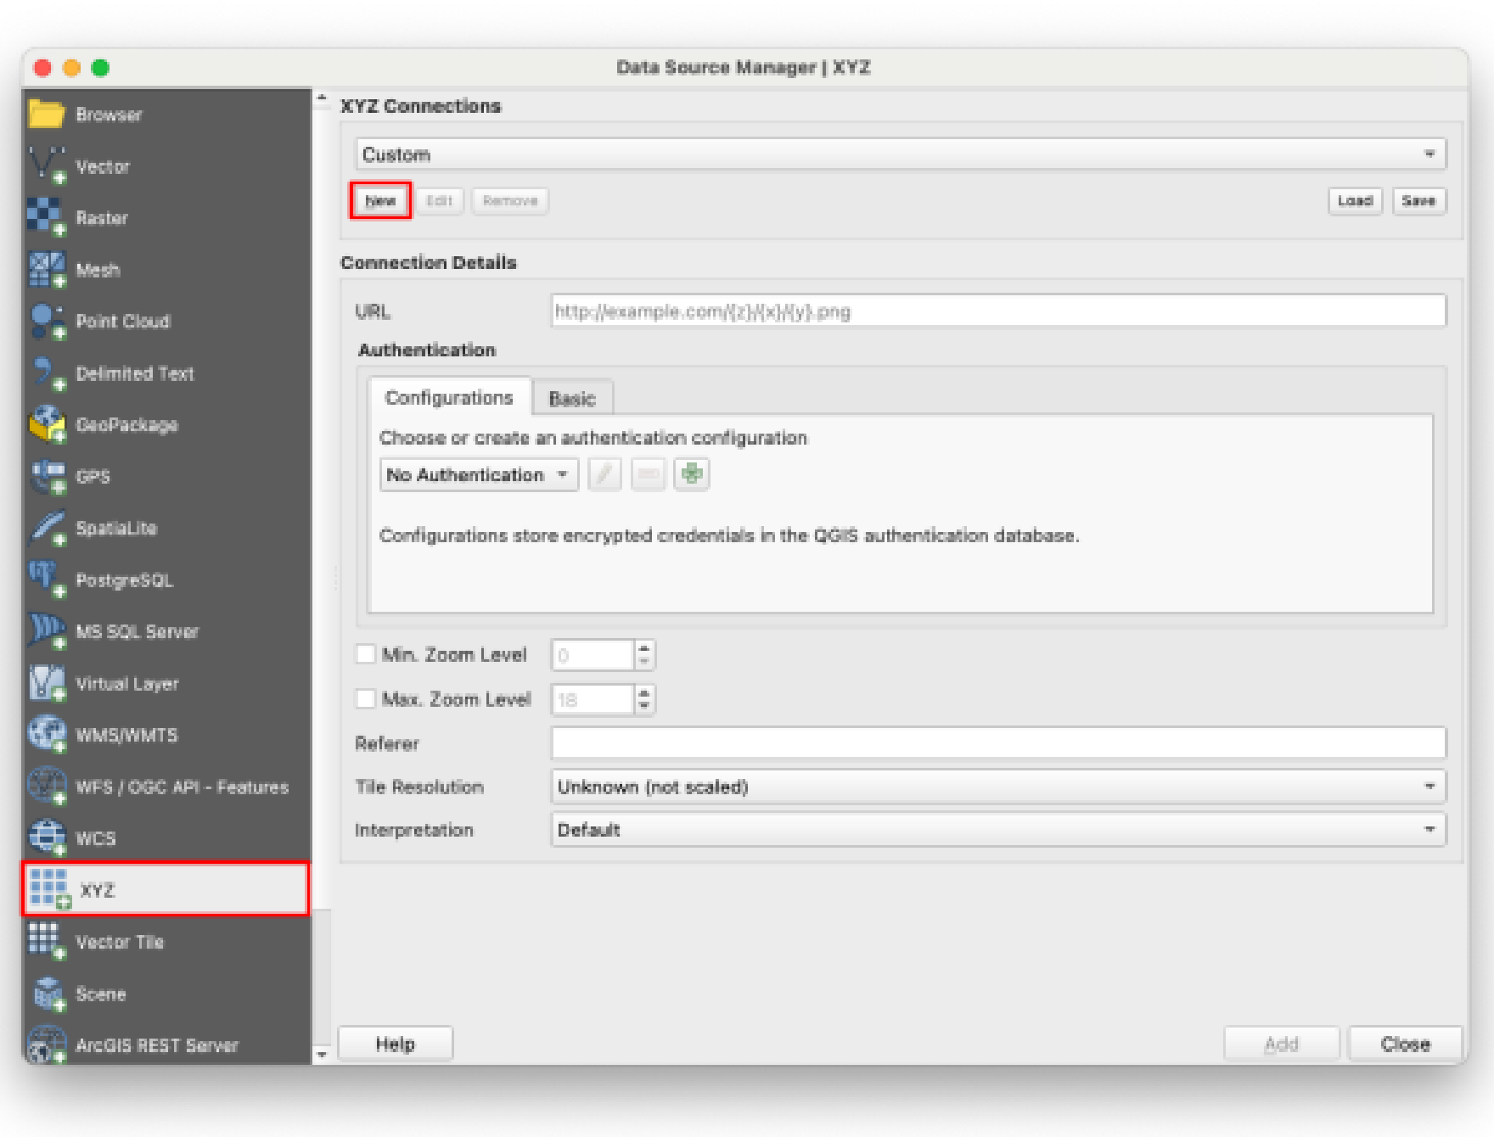This screenshot has width=1494, height=1137.
Task: Open the No Authentication dropdown
Action: (x=479, y=475)
